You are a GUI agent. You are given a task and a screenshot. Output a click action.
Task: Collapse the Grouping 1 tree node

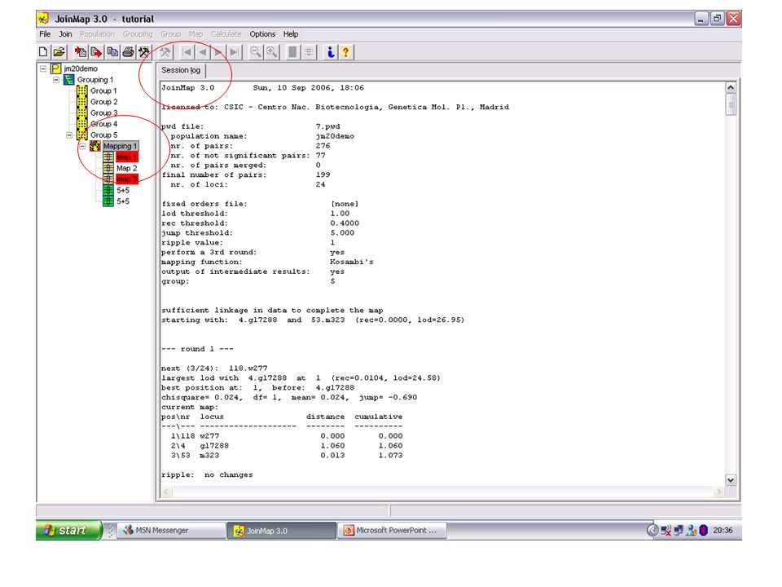56,79
